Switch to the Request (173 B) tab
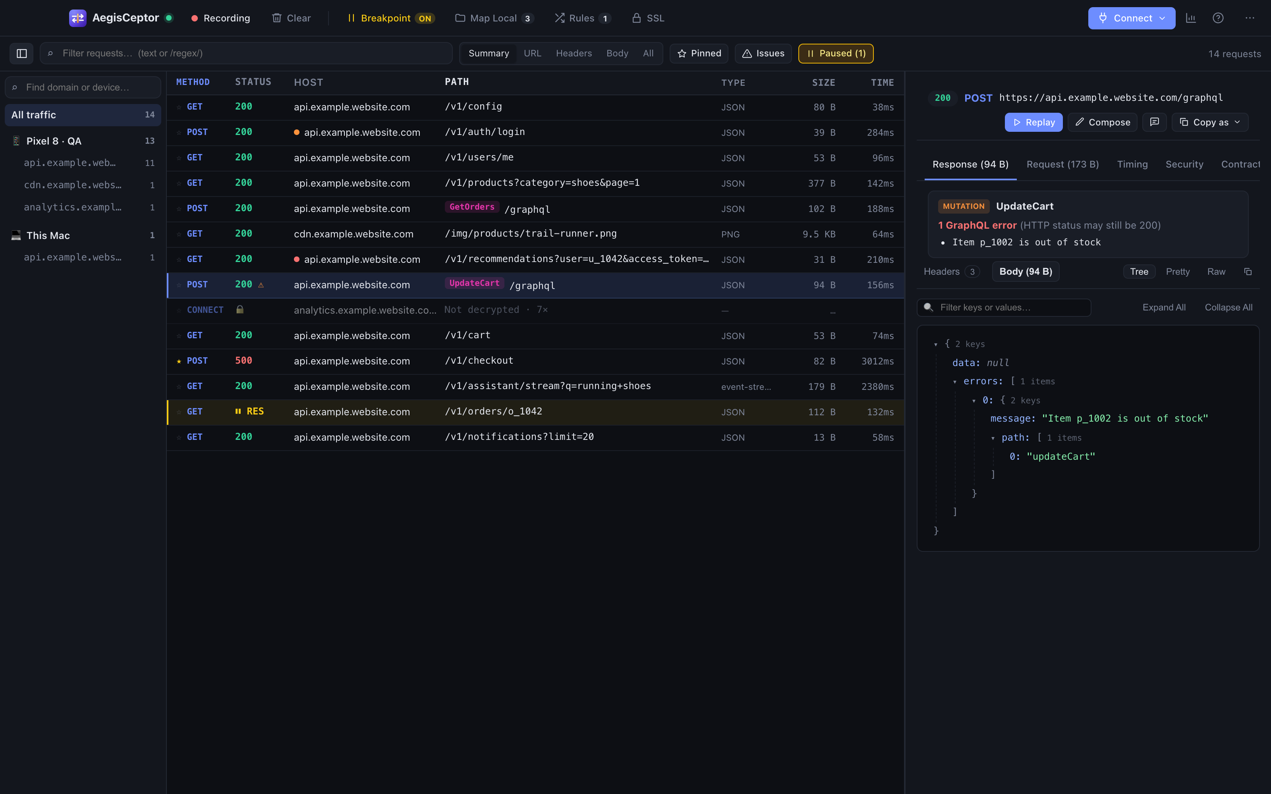 1062,164
